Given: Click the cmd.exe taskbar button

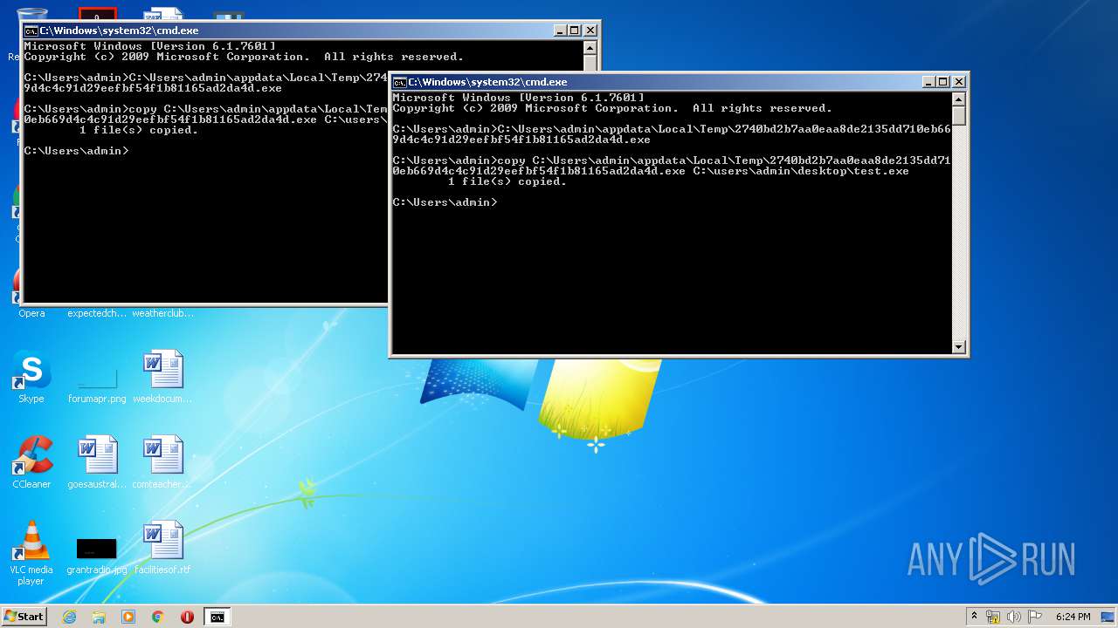Looking at the screenshot, I should (217, 617).
